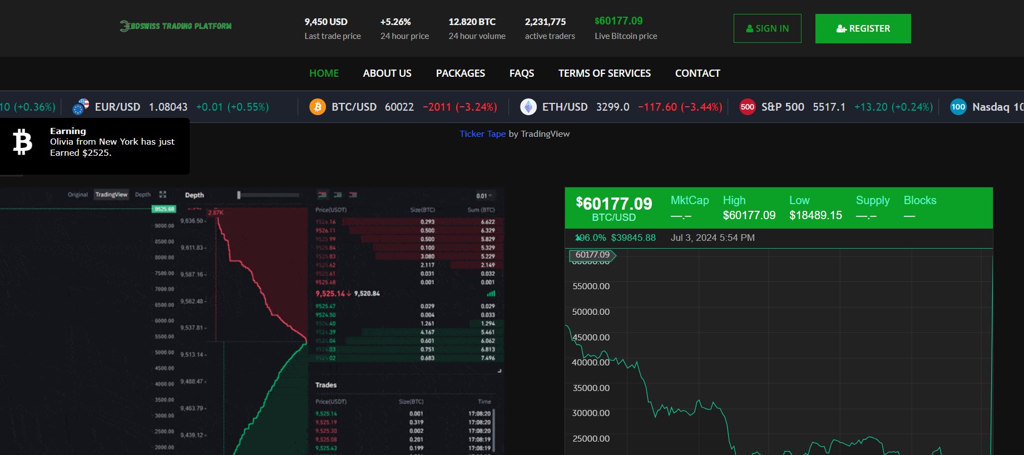Click the BTC/USD Bitcoin icon in ticker

click(318, 107)
